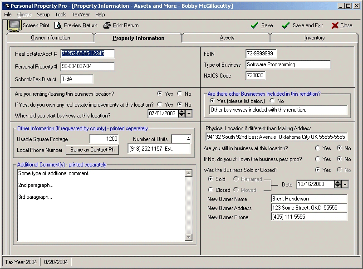This screenshot has width=363, height=269.
Task: Click the Personal Property # field
Action: [88, 66]
